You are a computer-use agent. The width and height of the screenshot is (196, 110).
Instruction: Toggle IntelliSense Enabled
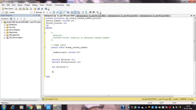(61, 12)
